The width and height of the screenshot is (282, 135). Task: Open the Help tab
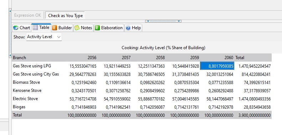click(x=133, y=28)
